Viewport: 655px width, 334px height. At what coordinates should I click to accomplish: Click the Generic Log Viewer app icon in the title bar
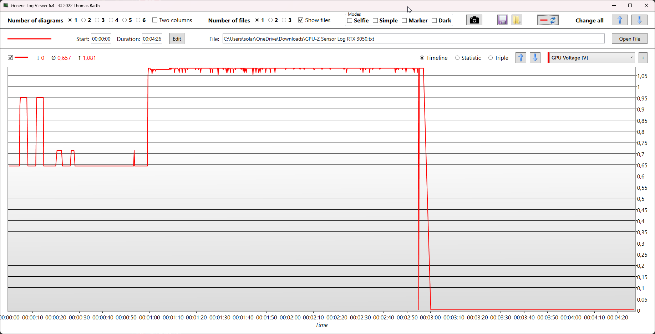pyautogui.click(x=6, y=5)
